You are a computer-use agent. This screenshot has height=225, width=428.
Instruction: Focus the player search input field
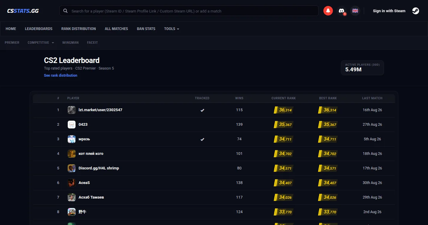189,11
